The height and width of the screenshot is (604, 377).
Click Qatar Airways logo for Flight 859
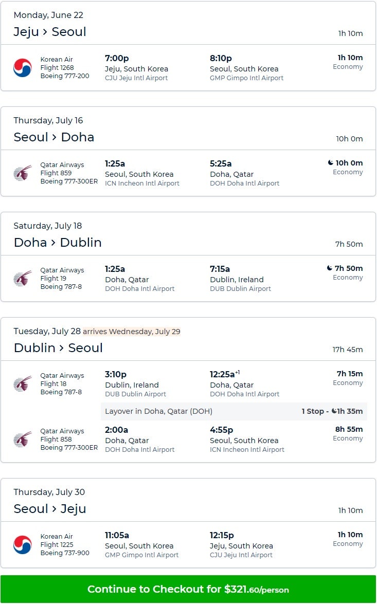click(23, 173)
